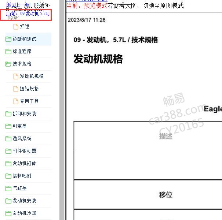The image size is (222, 220).
Task: Open the 描述 page icon
Action: click(x=16, y=27)
